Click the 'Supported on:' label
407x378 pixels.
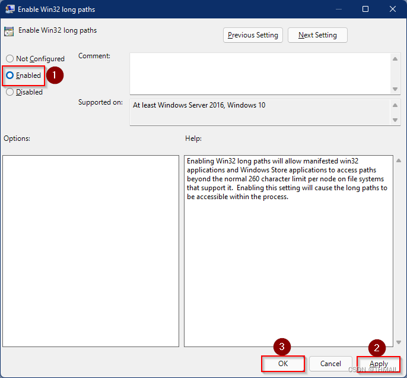pos(100,102)
